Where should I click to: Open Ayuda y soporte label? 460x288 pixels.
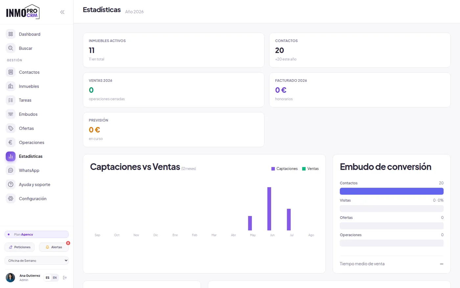34,184
